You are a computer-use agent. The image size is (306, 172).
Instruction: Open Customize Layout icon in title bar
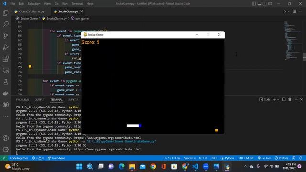[x=270, y=4]
